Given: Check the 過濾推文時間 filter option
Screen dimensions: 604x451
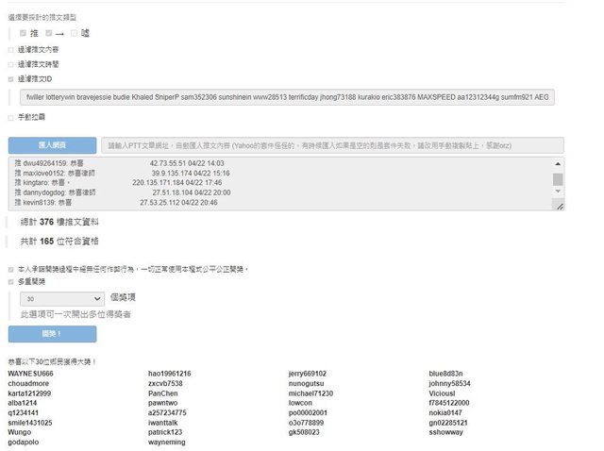Looking at the screenshot, I should [10, 64].
